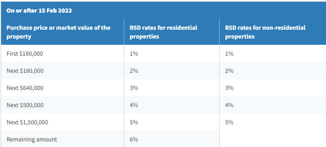The image size is (326, 147).
Task: Click the "On or after 15 Feb 2023" heading
Action: (x=39, y=10)
